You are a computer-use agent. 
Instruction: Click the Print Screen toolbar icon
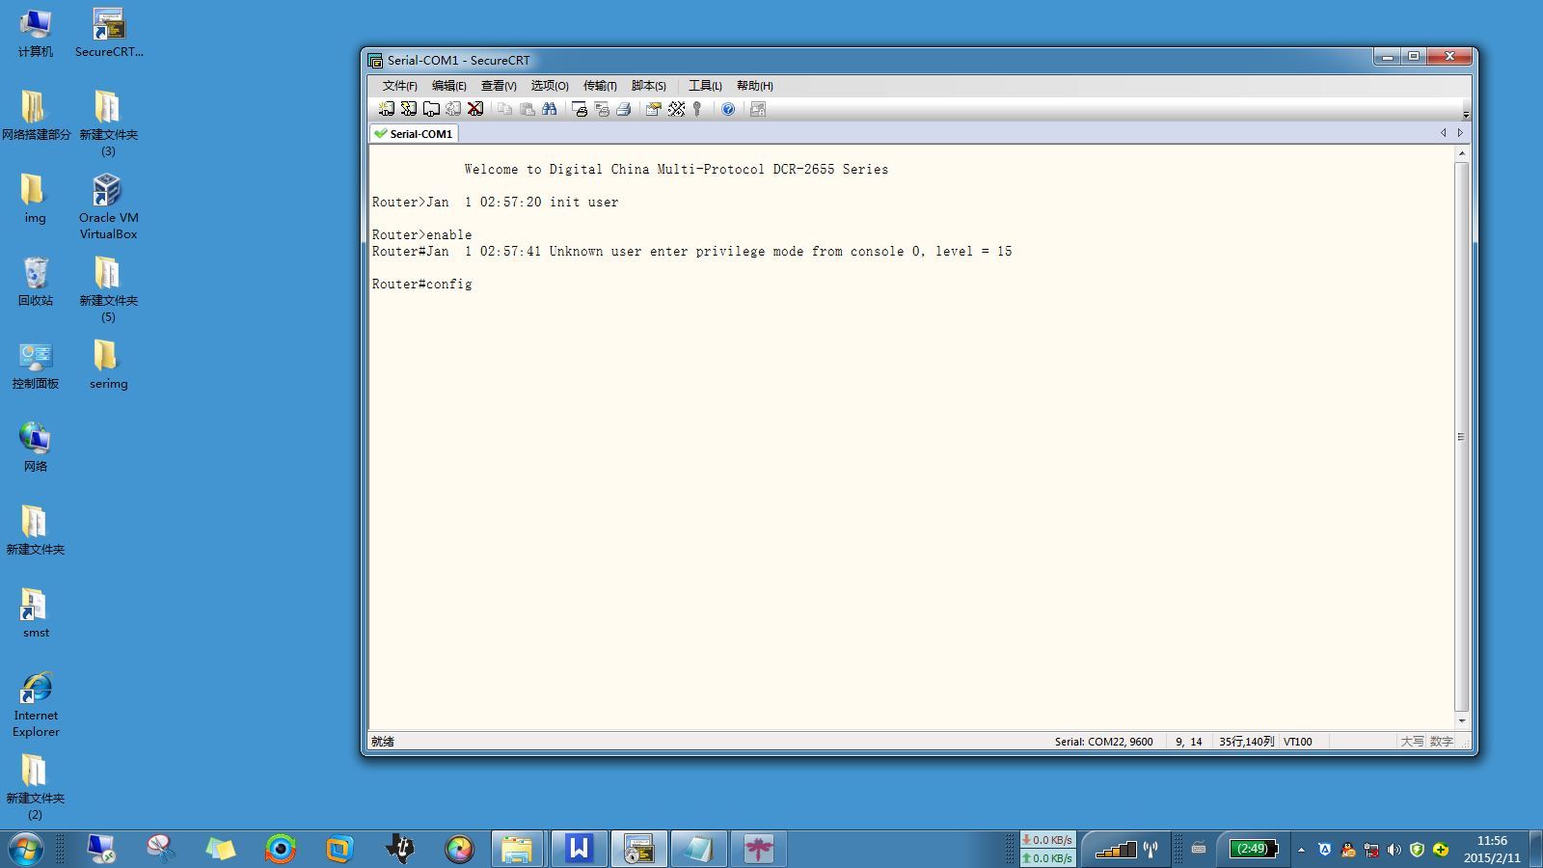(x=580, y=109)
